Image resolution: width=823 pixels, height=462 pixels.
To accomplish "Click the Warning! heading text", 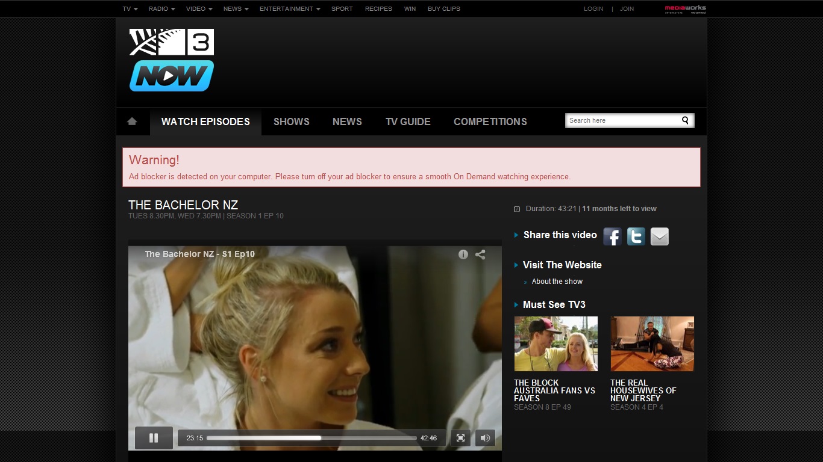I will [154, 160].
